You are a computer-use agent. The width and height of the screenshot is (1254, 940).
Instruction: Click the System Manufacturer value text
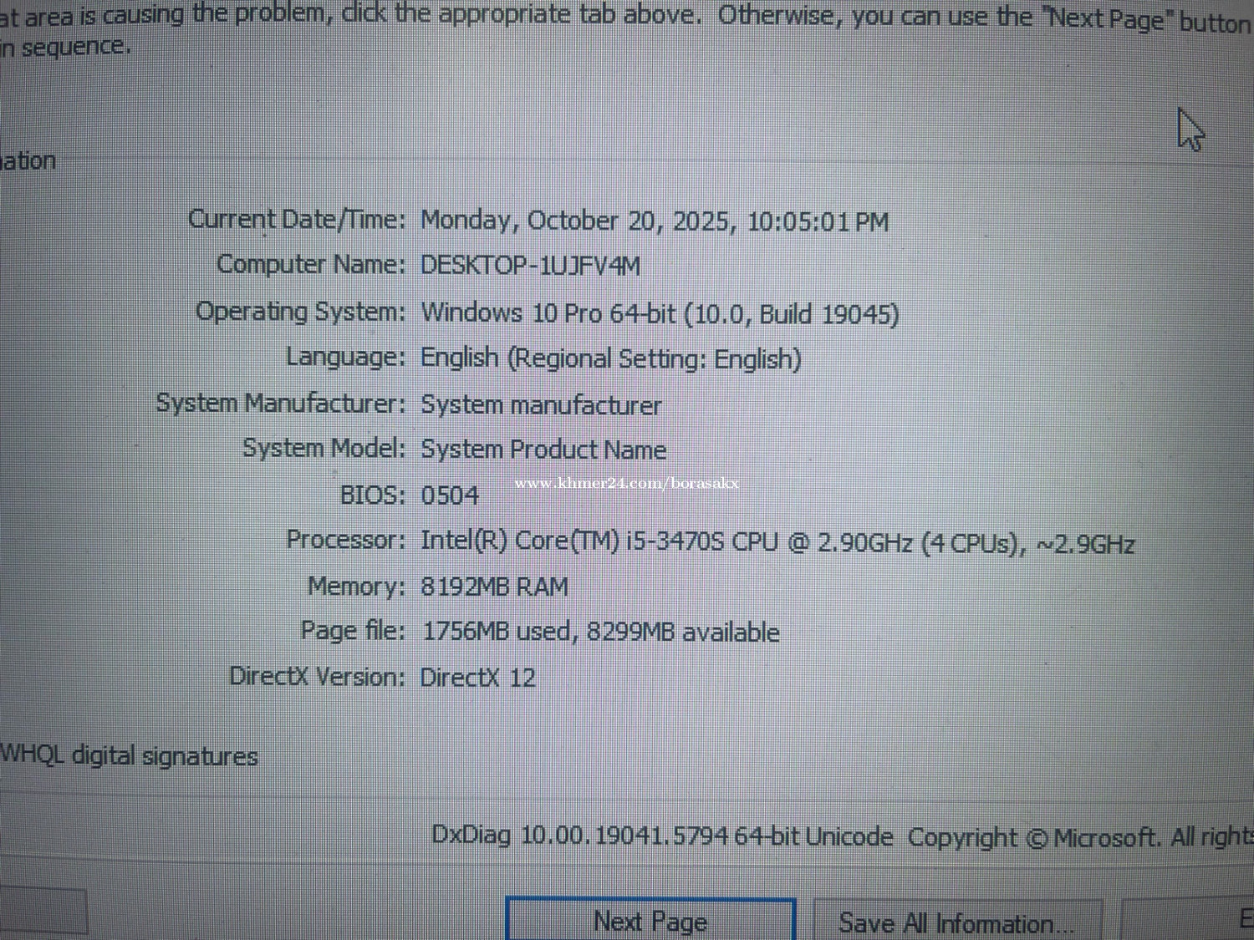pyautogui.click(x=540, y=405)
